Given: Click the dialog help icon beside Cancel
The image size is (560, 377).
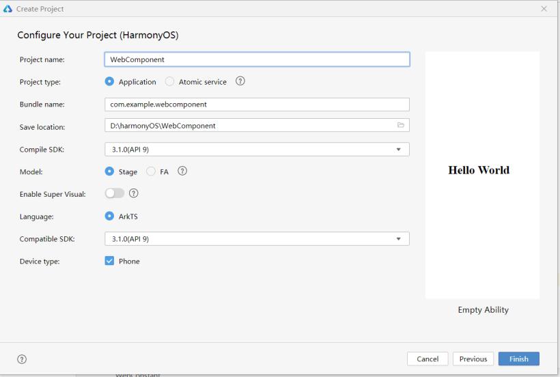Looking at the screenshot, I should [22, 359].
